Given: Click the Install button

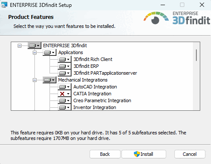Looking at the screenshot, I should coord(144,154).
